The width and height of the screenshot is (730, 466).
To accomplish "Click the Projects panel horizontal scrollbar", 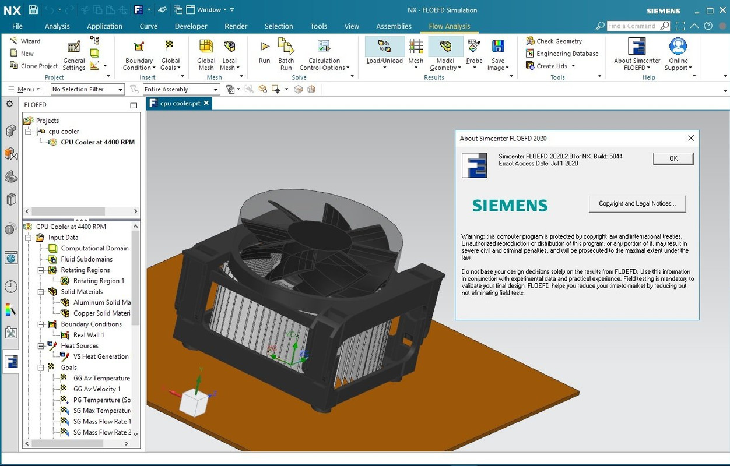I will (81, 211).
